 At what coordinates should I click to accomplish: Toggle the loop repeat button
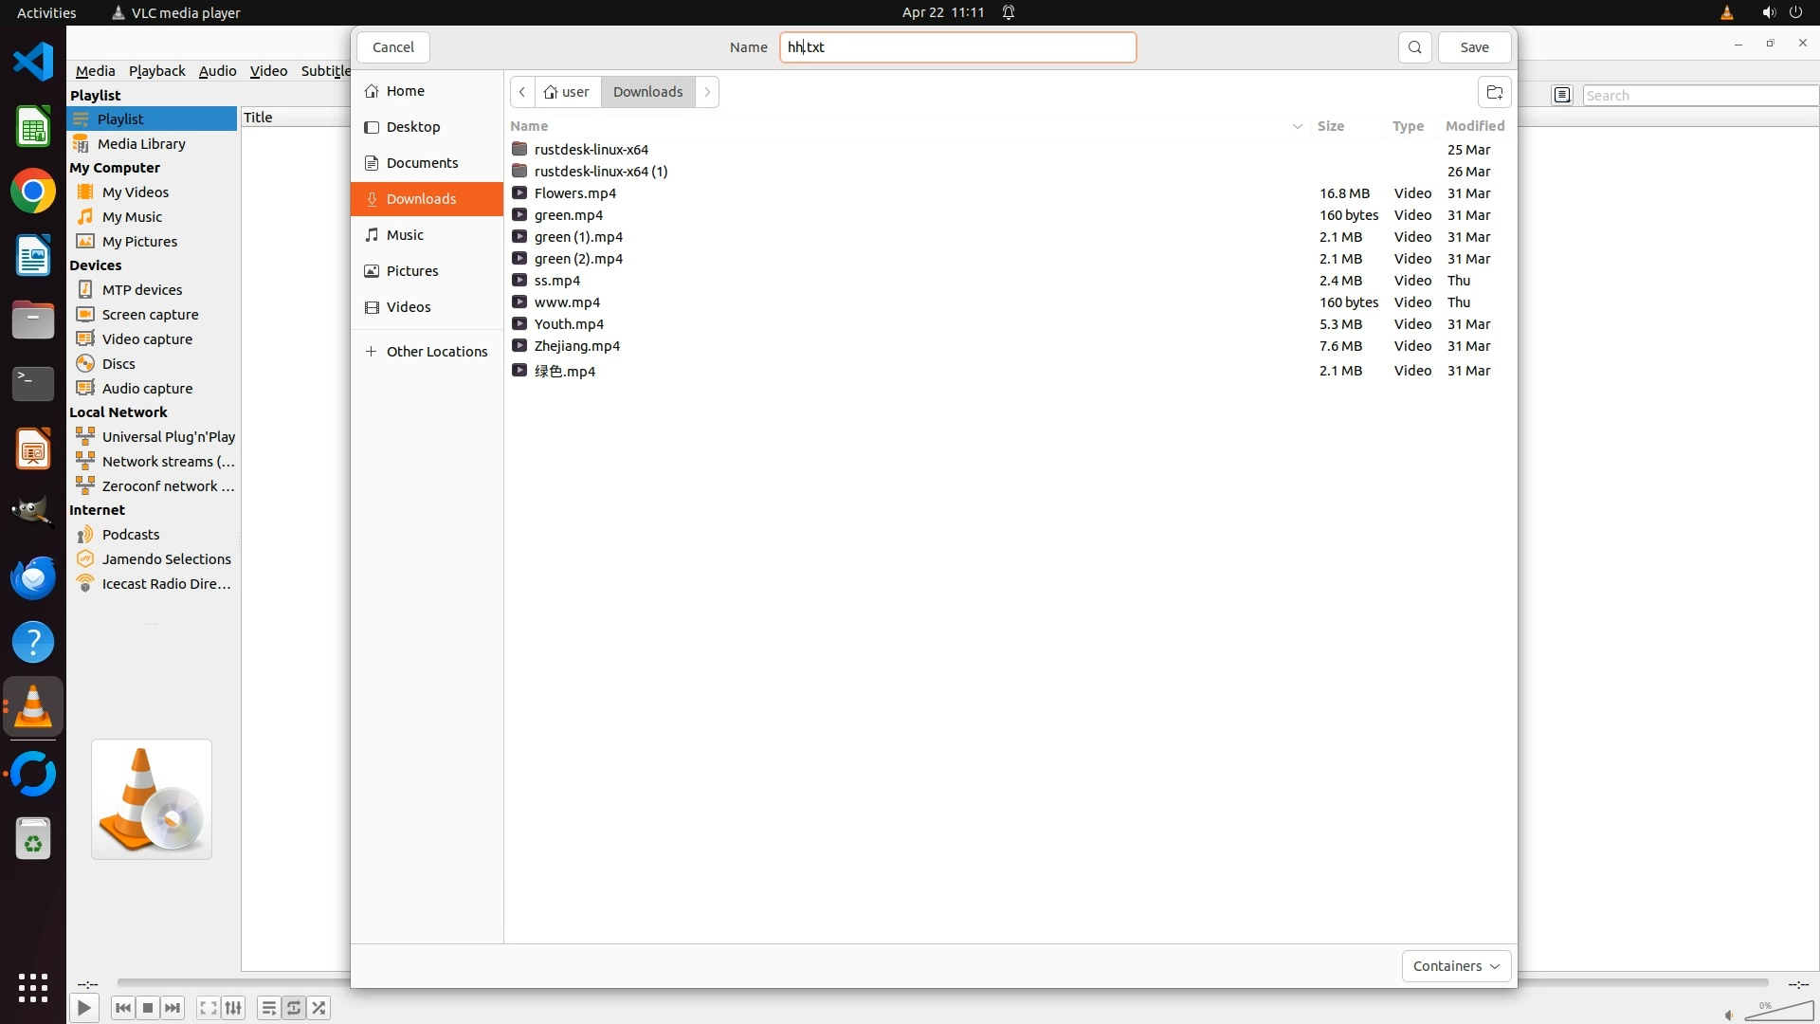[x=294, y=1008]
